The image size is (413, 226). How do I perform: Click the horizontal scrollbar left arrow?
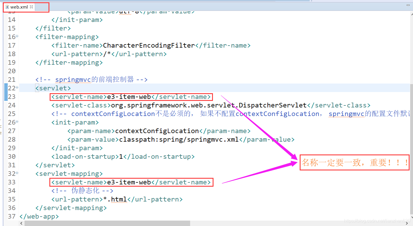tap(22, 223)
